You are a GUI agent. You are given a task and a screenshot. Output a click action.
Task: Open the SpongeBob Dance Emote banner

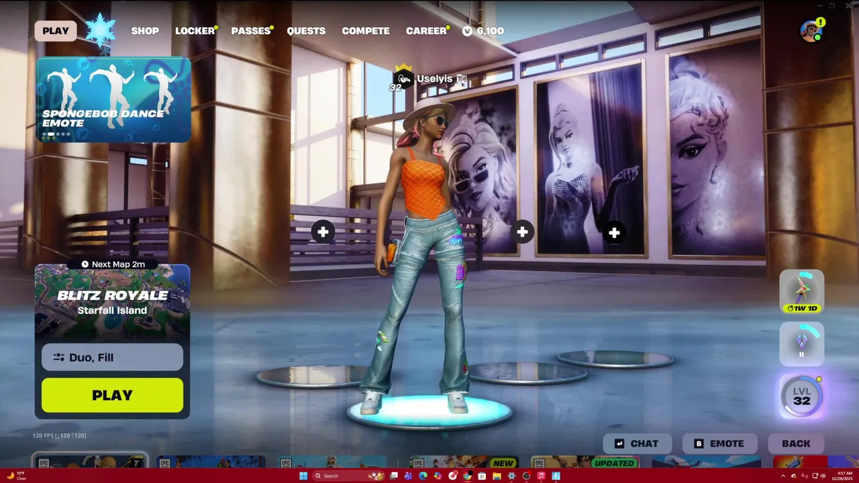point(113,100)
